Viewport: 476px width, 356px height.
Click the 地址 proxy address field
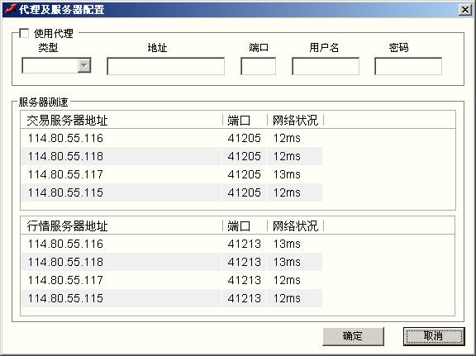coord(166,66)
